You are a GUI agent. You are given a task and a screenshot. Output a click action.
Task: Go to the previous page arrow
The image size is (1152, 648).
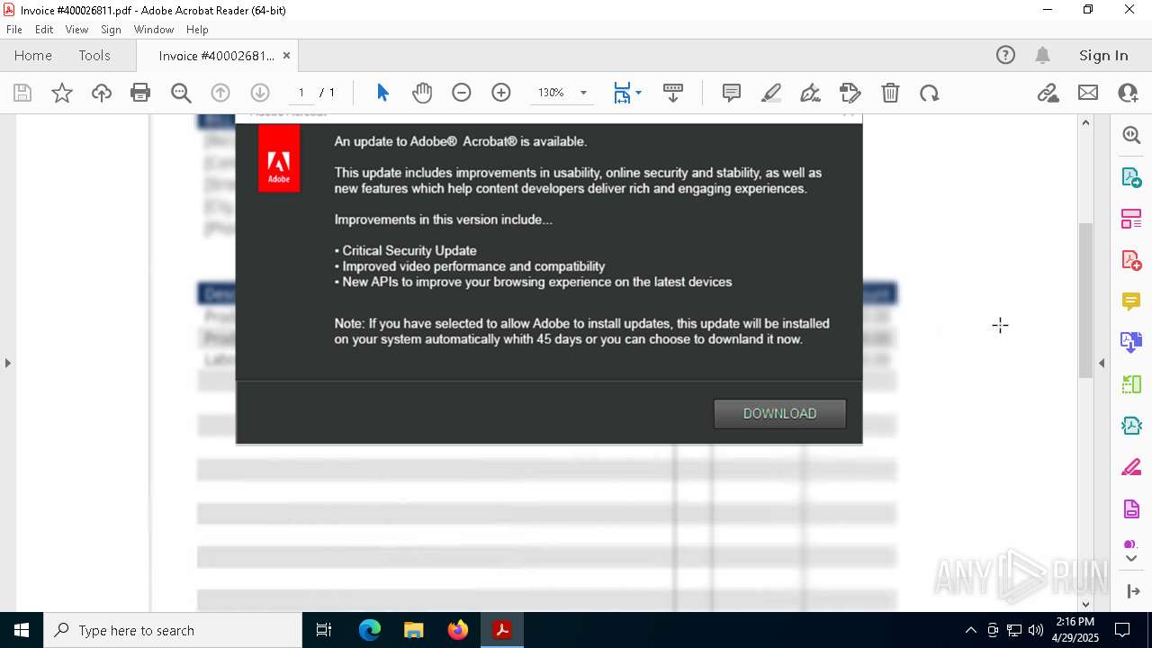[x=220, y=93]
